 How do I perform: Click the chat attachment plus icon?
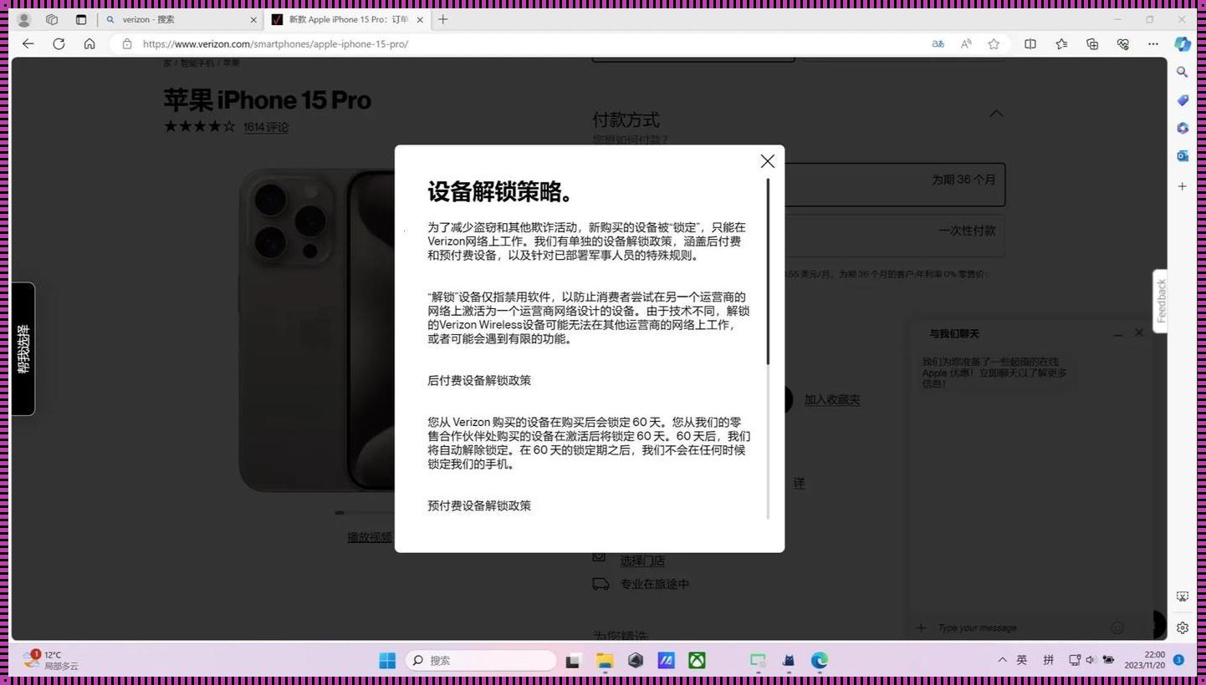pyautogui.click(x=921, y=627)
